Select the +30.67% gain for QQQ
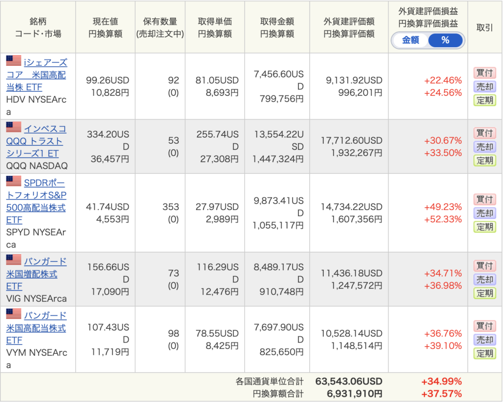The width and height of the screenshot is (503, 403). (x=443, y=140)
